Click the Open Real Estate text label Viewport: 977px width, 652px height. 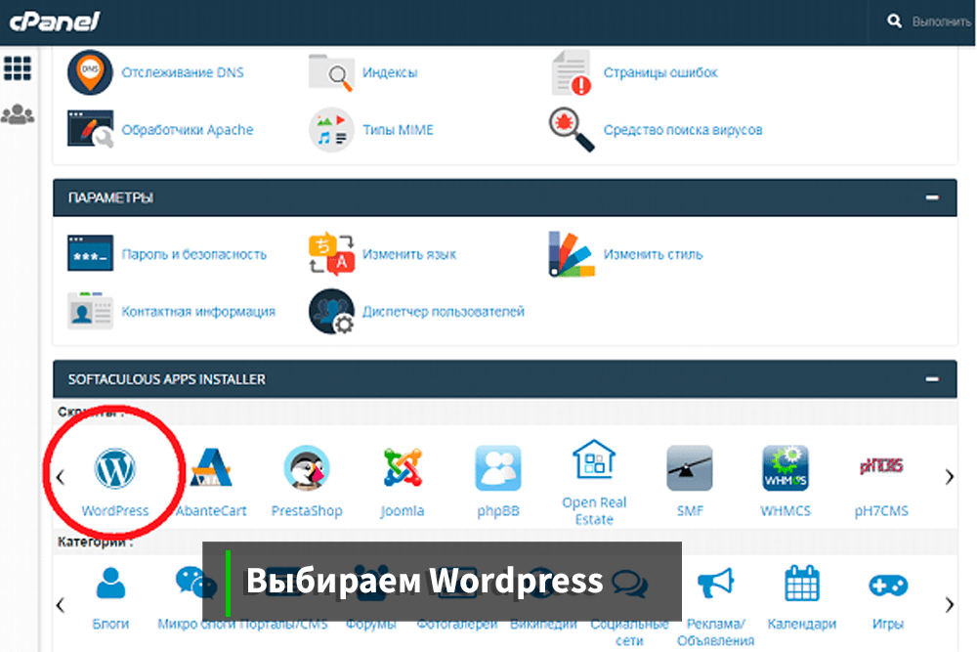coord(594,510)
